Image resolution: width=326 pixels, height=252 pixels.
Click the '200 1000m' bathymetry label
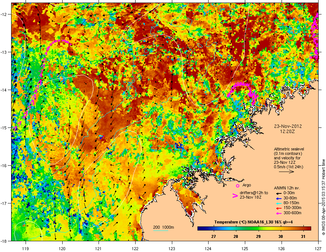tap(163, 227)
